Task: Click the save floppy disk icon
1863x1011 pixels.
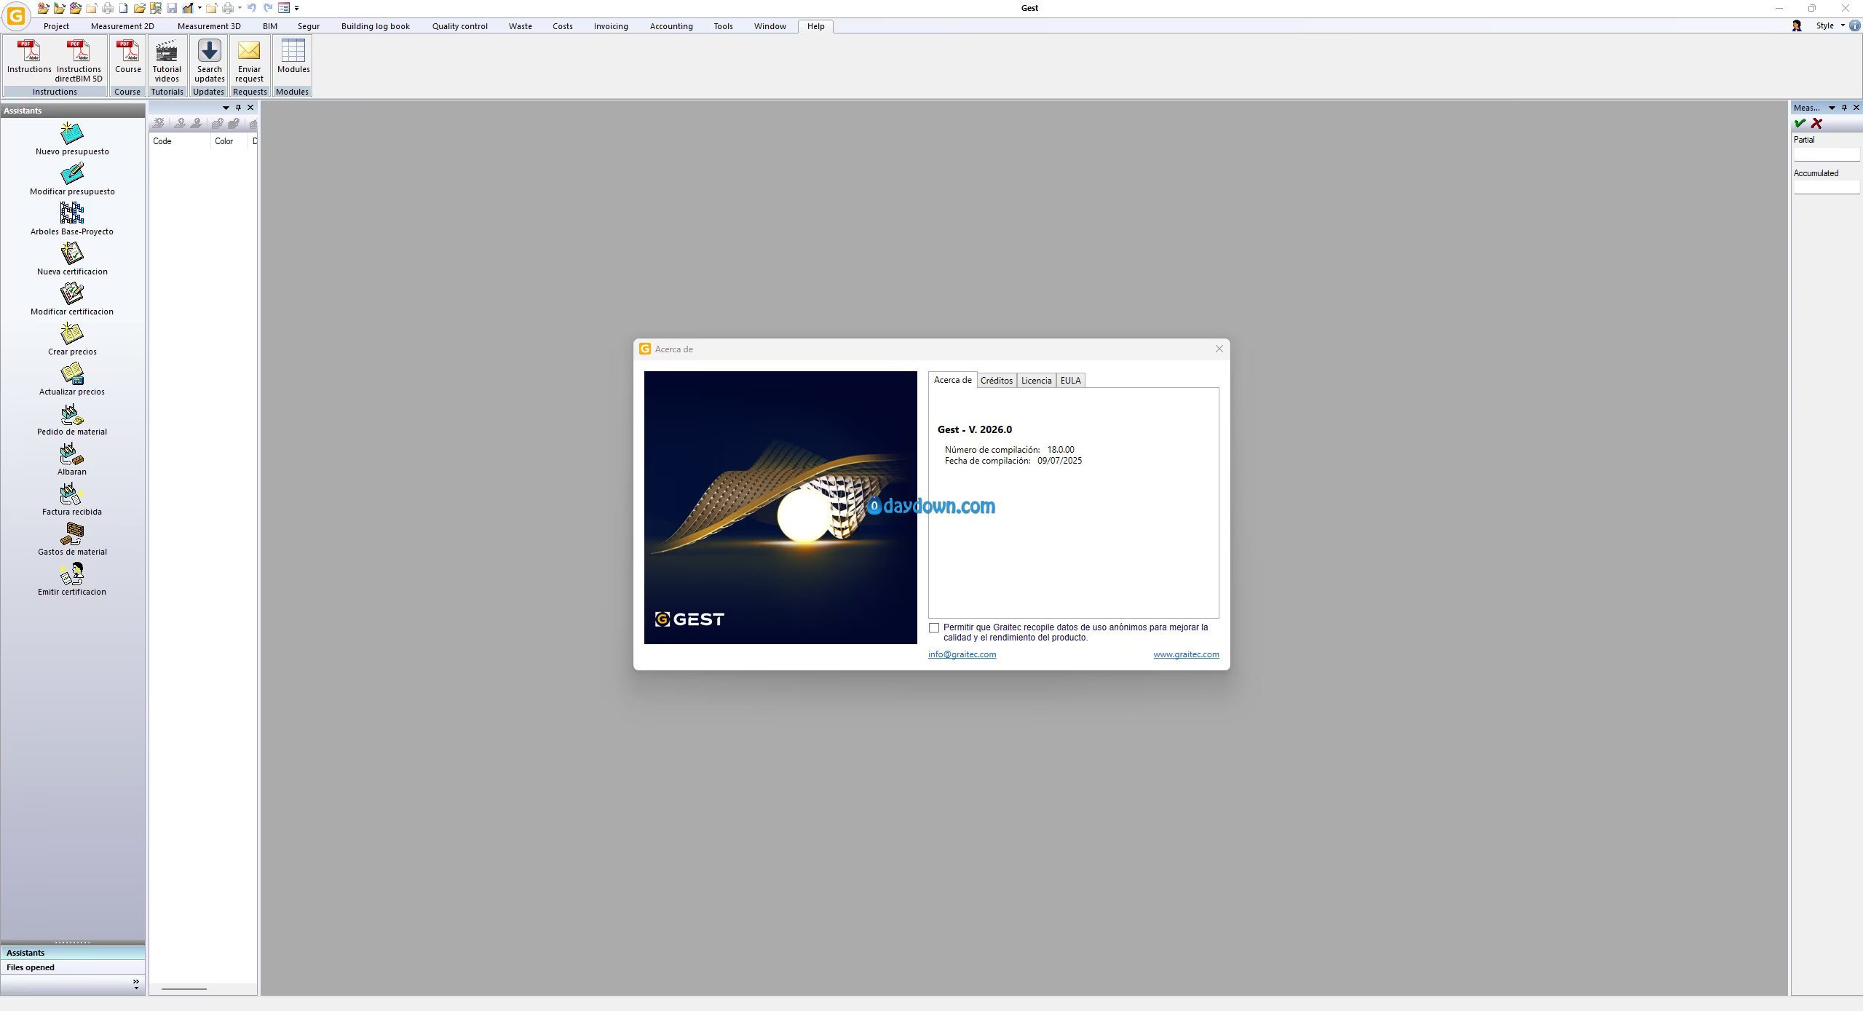Action: tap(172, 8)
